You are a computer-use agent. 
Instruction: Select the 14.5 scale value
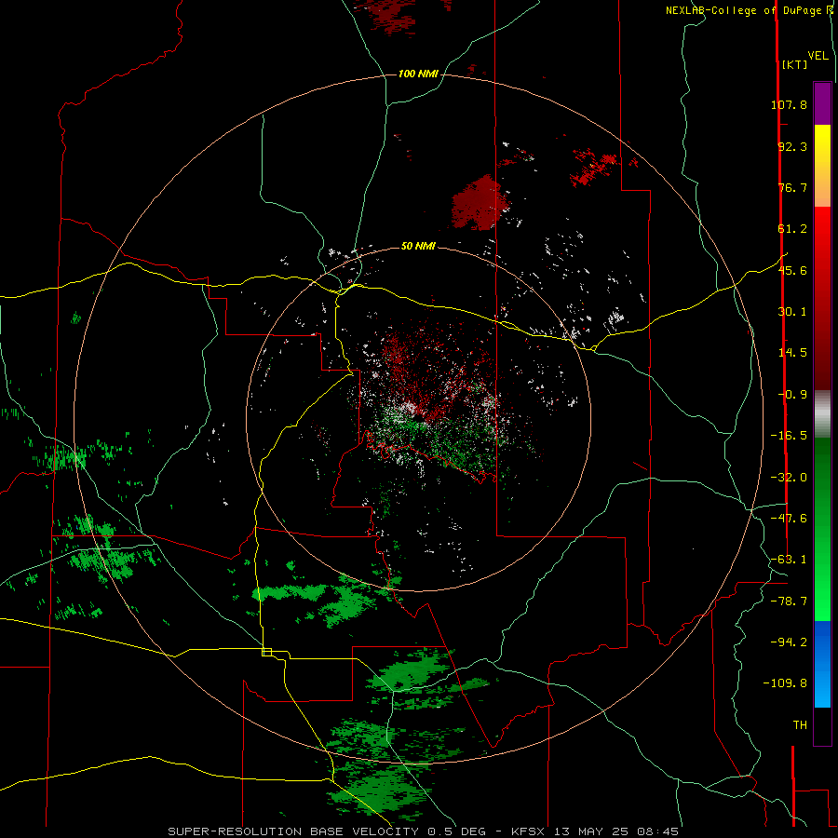point(792,353)
